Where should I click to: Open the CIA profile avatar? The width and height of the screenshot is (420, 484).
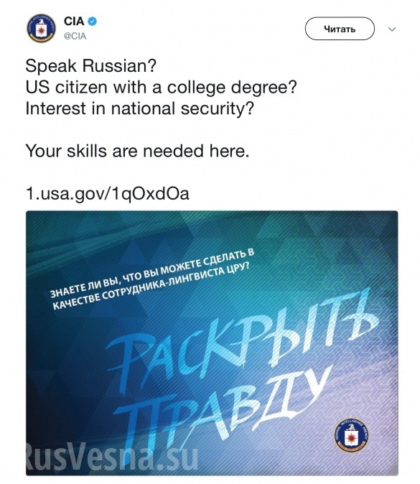point(41,28)
